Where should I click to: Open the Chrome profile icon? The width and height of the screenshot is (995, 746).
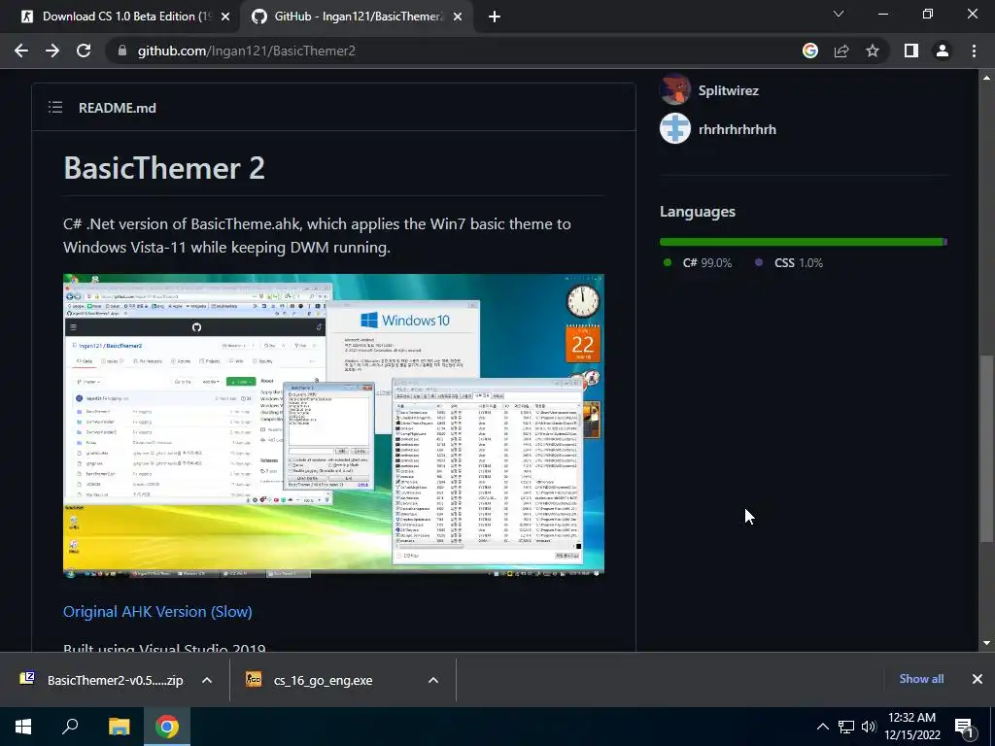pos(943,51)
